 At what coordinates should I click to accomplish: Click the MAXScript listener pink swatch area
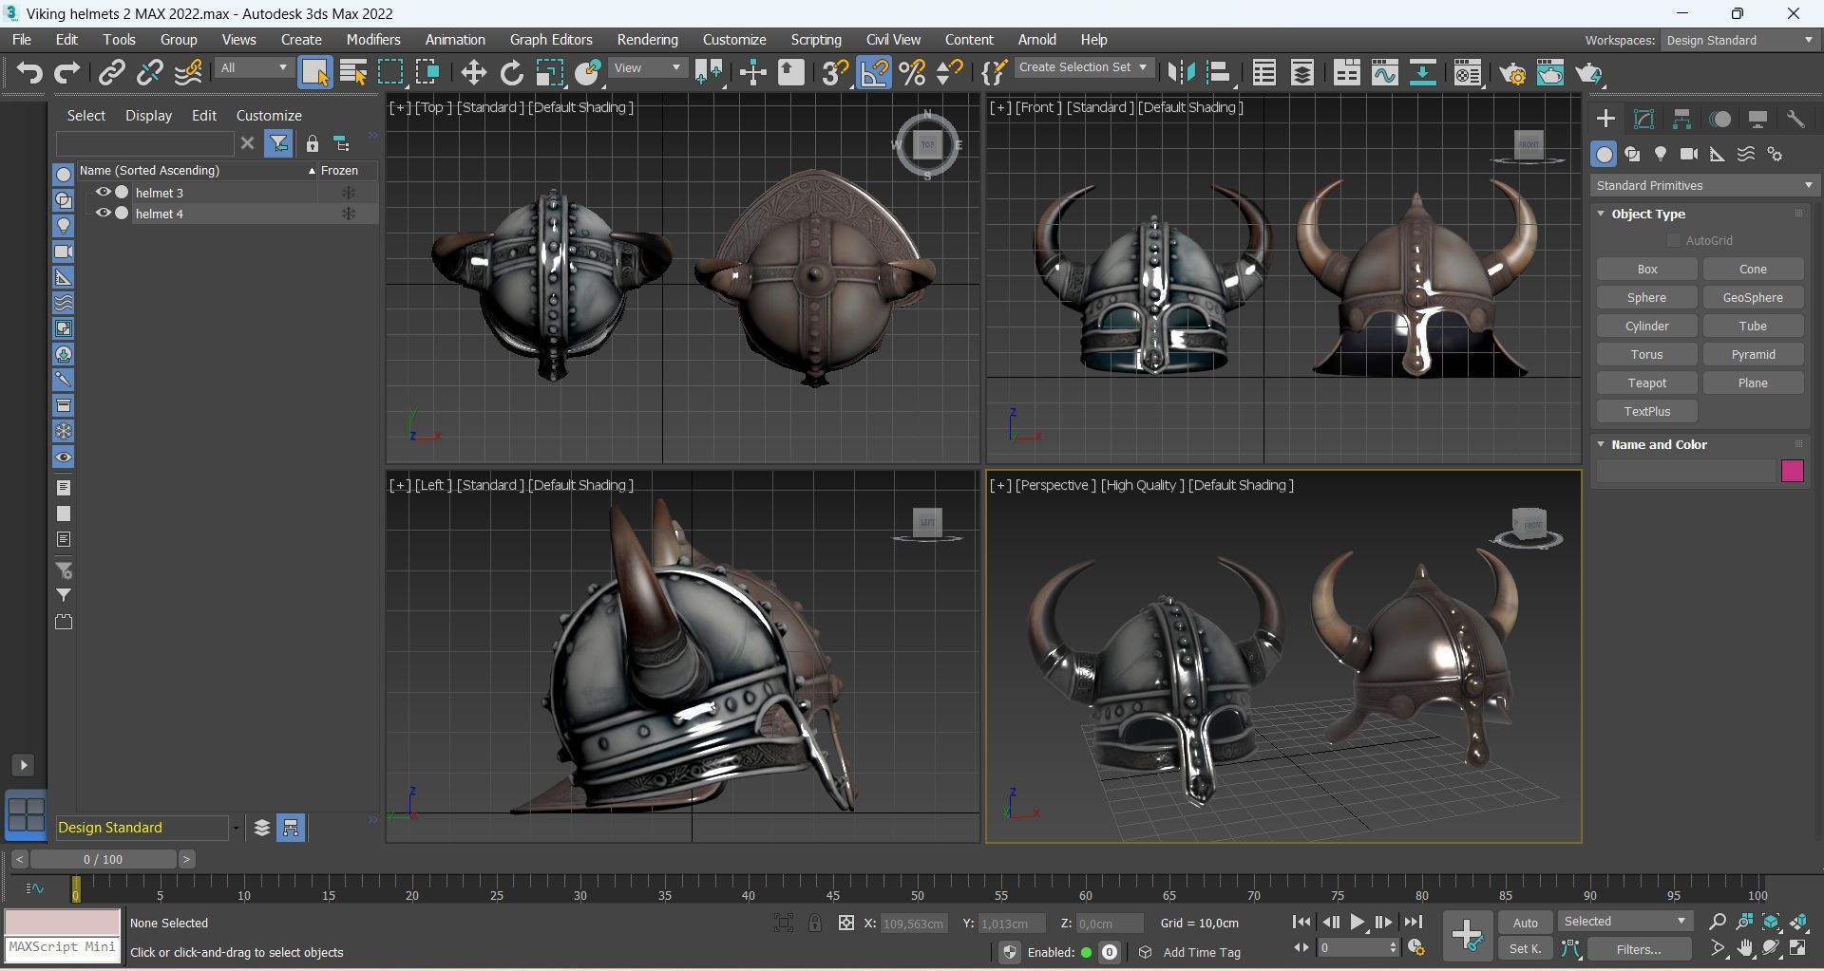(x=63, y=922)
